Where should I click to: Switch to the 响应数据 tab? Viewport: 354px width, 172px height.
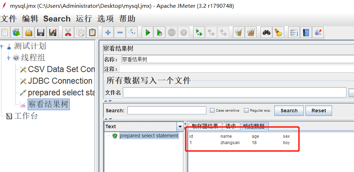pos(255,126)
